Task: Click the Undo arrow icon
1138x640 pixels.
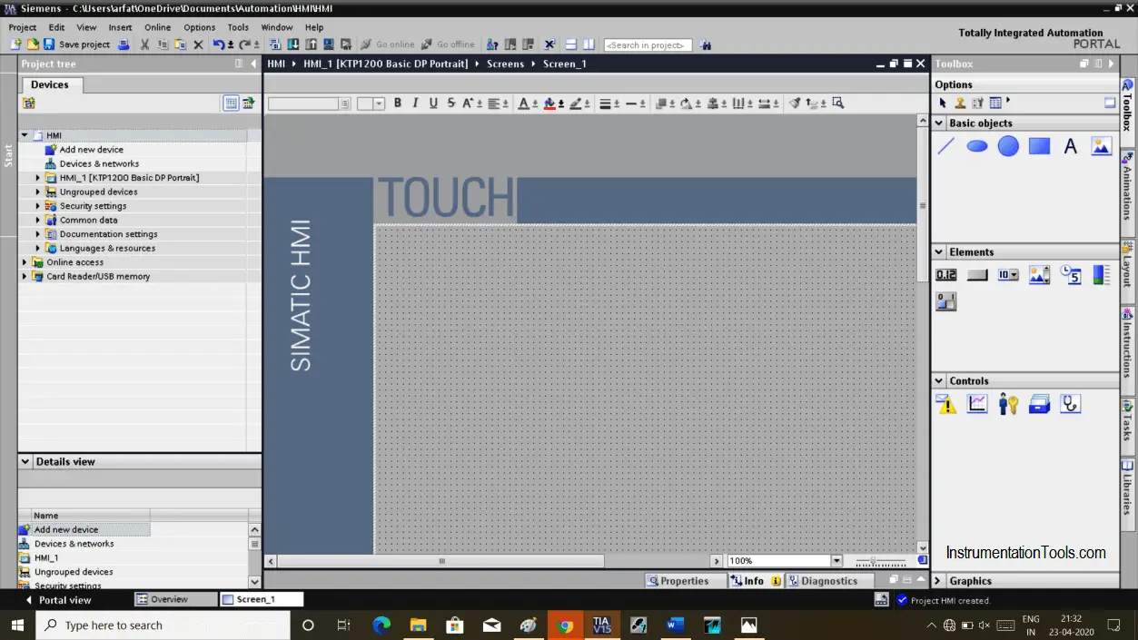Action: click(x=219, y=44)
